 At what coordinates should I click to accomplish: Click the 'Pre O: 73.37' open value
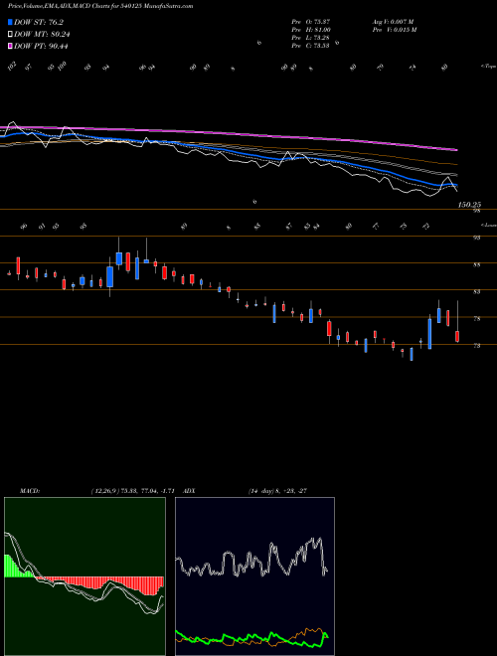pos(311,21)
